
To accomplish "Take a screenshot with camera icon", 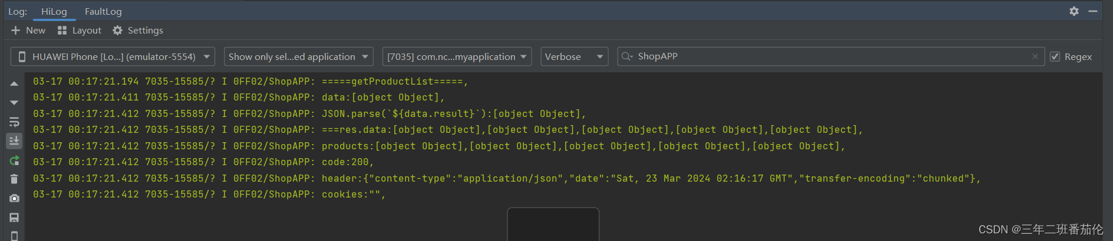I will point(14,199).
